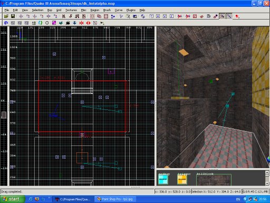The height and width of the screenshot is (203, 270).
Task: Click the Select Partial Tall icon
Action: (77, 16)
